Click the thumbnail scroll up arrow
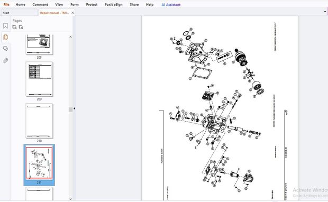 [70, 37]
